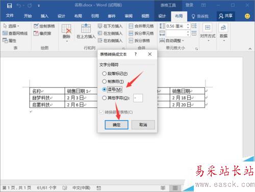The image size is (255, 192).
Task: Click 在左侧插入 insert left
Action: pyautogui.click(x=110, y=33)
